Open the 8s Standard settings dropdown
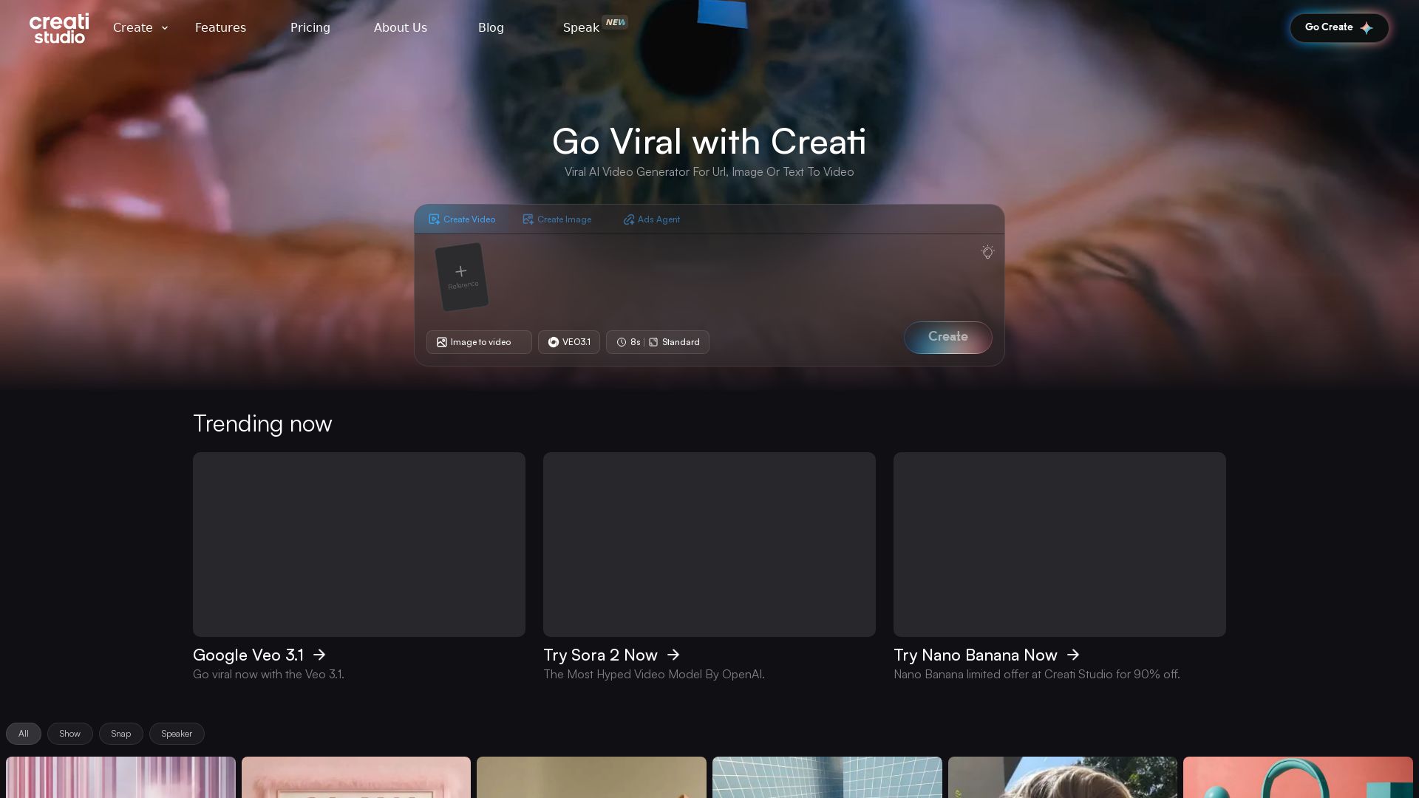1419x798 pixels. (658, 342)
